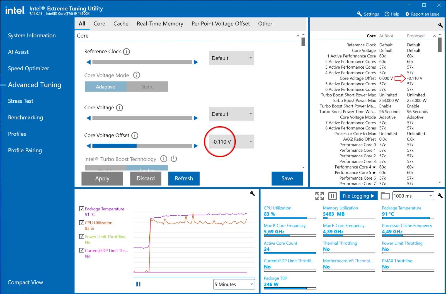Screen dimensions: 446x294
Task: Open info icon next to Reference Clock
Action: pos(126,52)
